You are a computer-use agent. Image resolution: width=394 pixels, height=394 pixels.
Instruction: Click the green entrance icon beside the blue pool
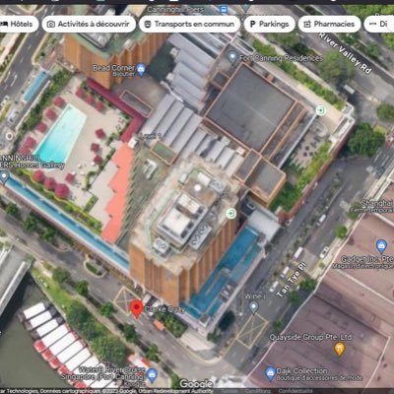[x=231, y=214]
